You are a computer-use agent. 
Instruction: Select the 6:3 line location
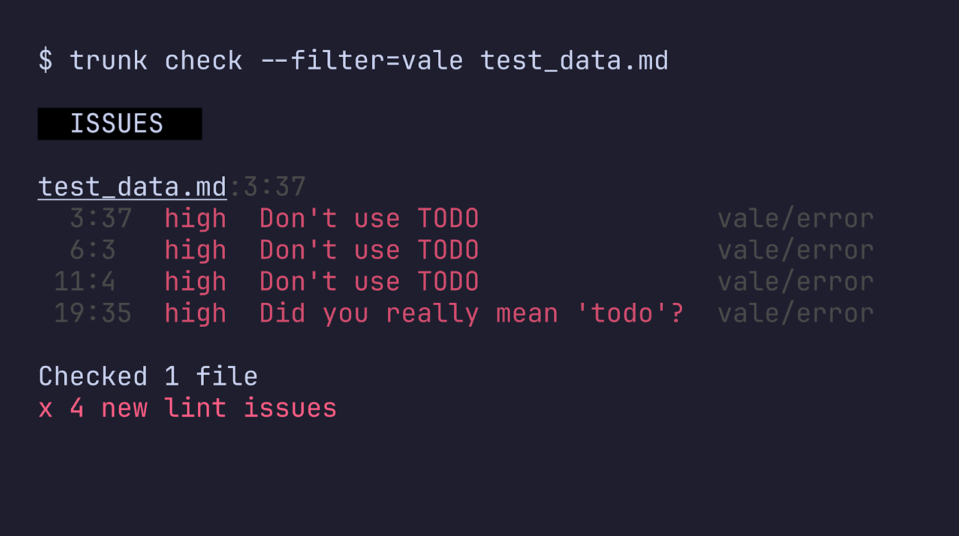[x=93, y=251]
